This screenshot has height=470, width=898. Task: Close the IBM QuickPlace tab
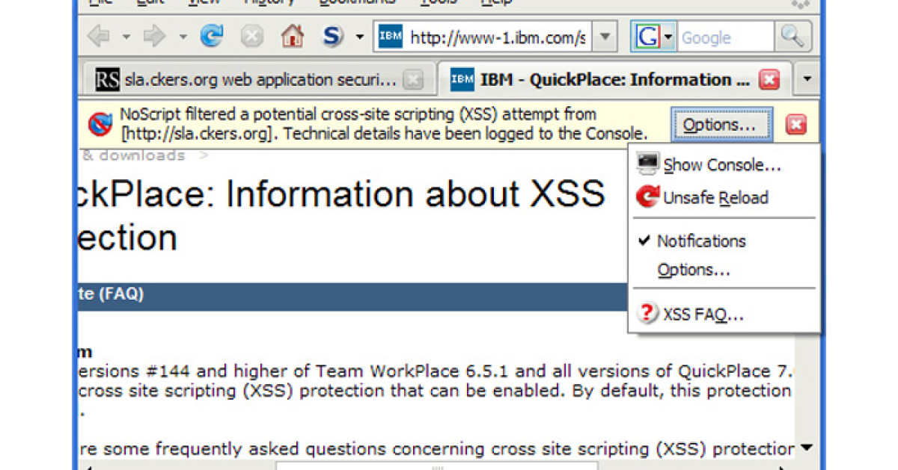769,79
